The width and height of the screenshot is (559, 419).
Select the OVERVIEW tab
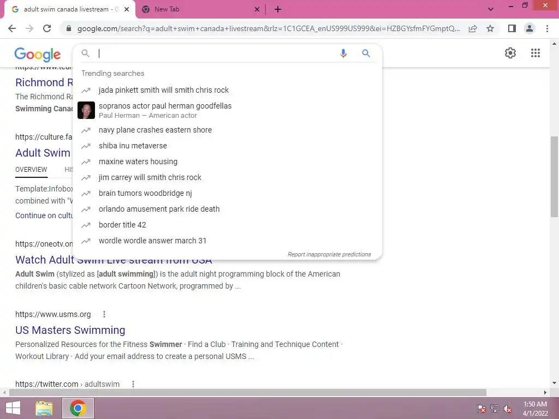[31, 170]
